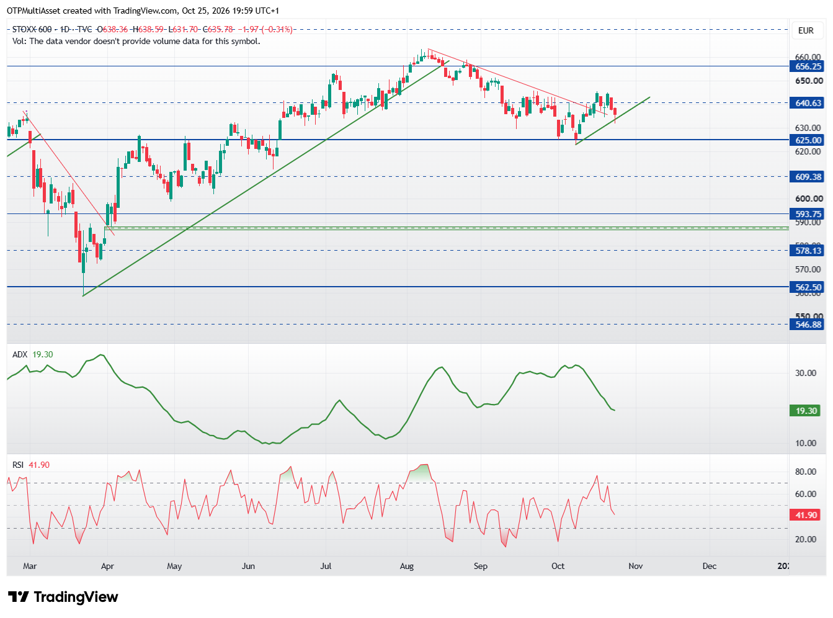Click the Aug marker on the time axis
This screenshot has width=833, height=618.
407,566
